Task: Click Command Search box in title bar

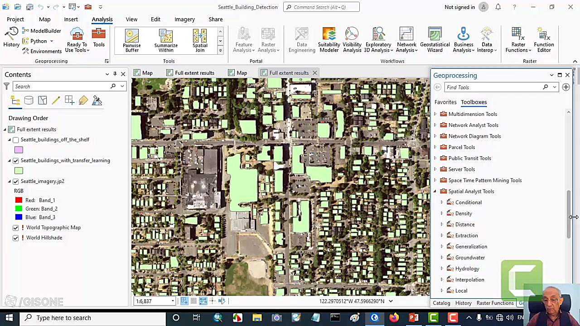Action: click(x=321, y=7)
